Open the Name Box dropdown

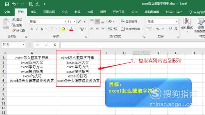(x=23, y=45)
